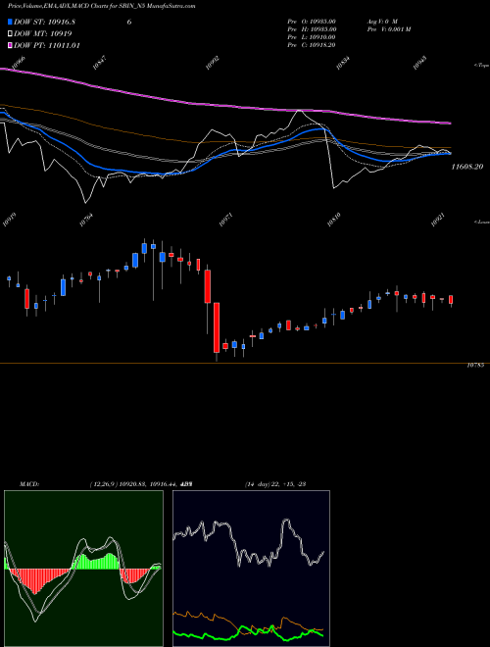Click the ADX indicator chart panel

(x=251, y=569)
